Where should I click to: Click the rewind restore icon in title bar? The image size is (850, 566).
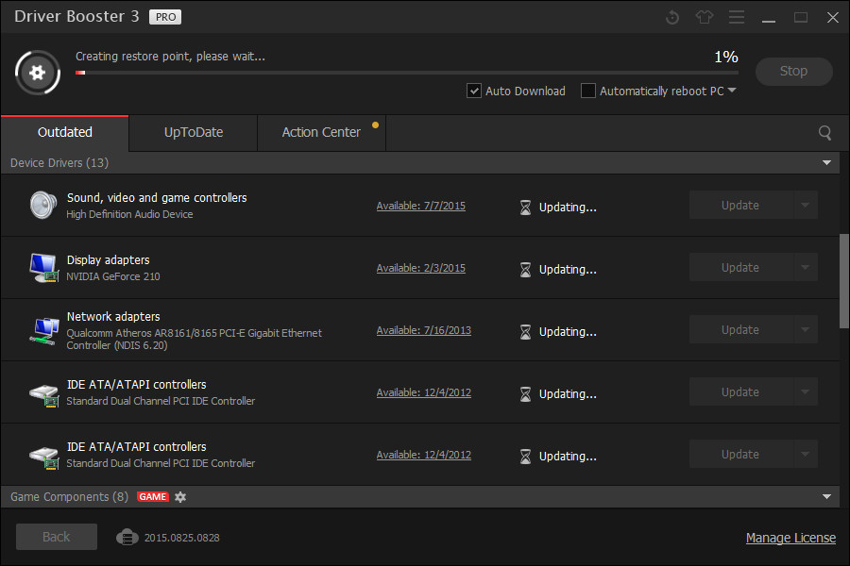tap(671, 16)
